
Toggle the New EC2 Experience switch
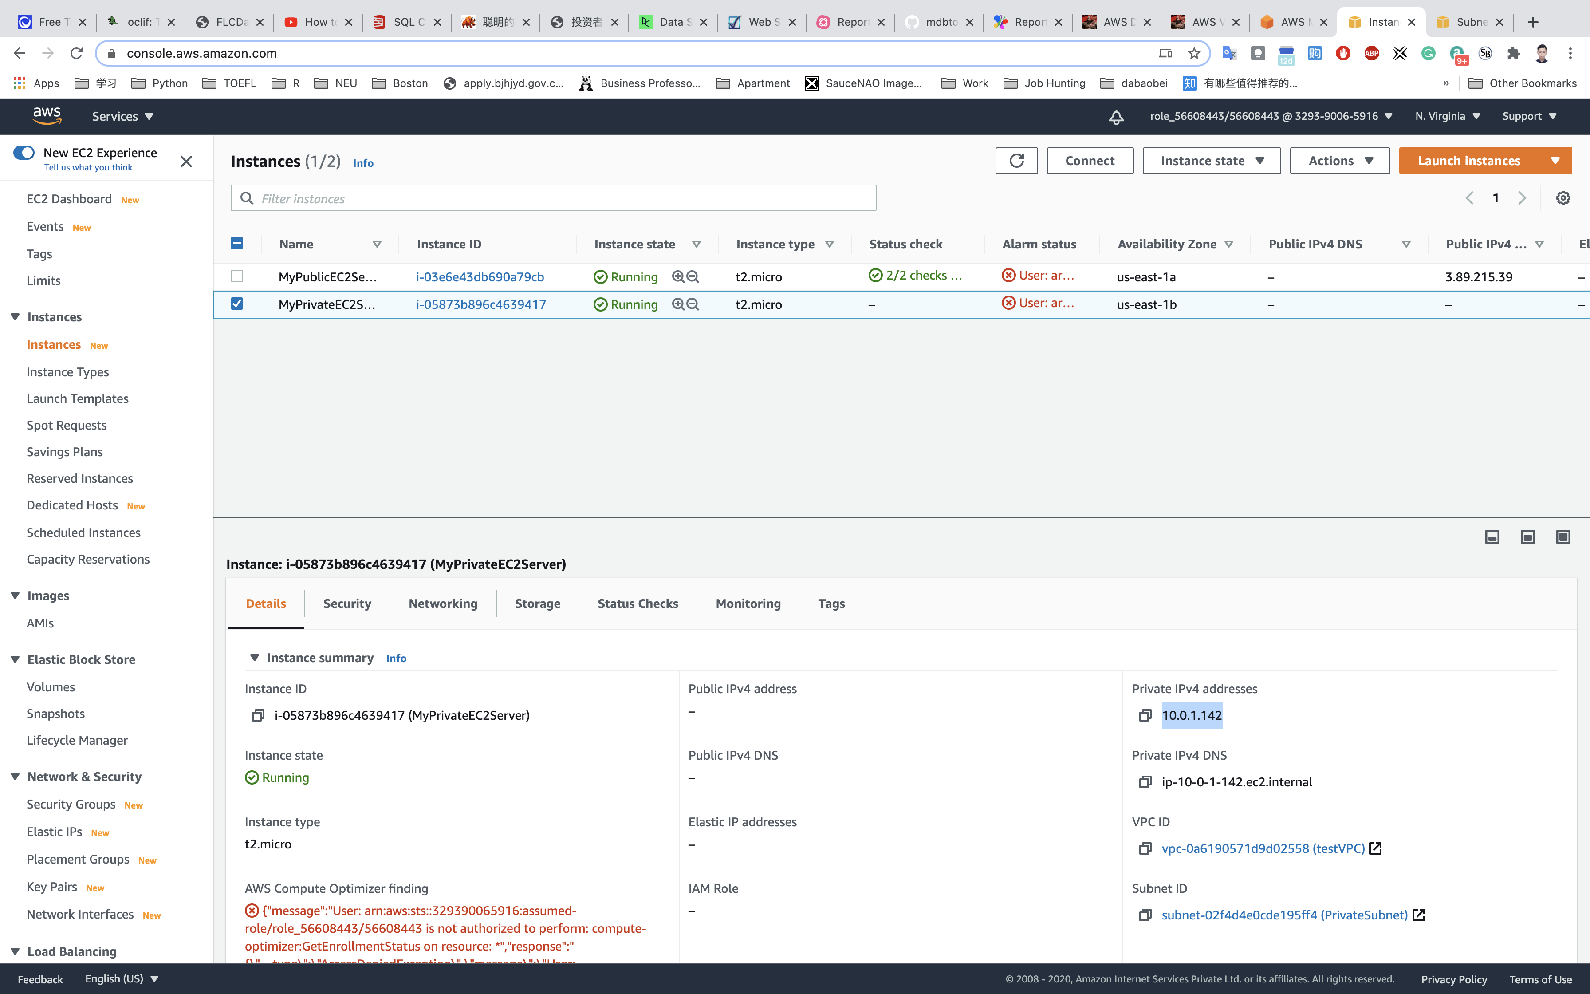pos(24,153)
